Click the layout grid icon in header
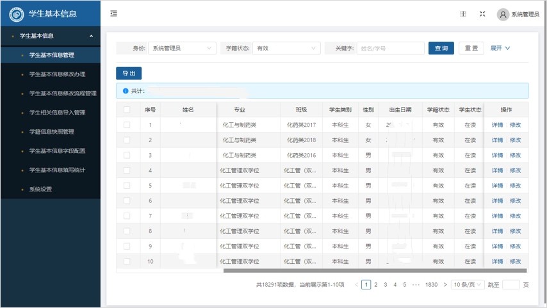The width and height of the screenshot is (547, 308). (463, 14)
